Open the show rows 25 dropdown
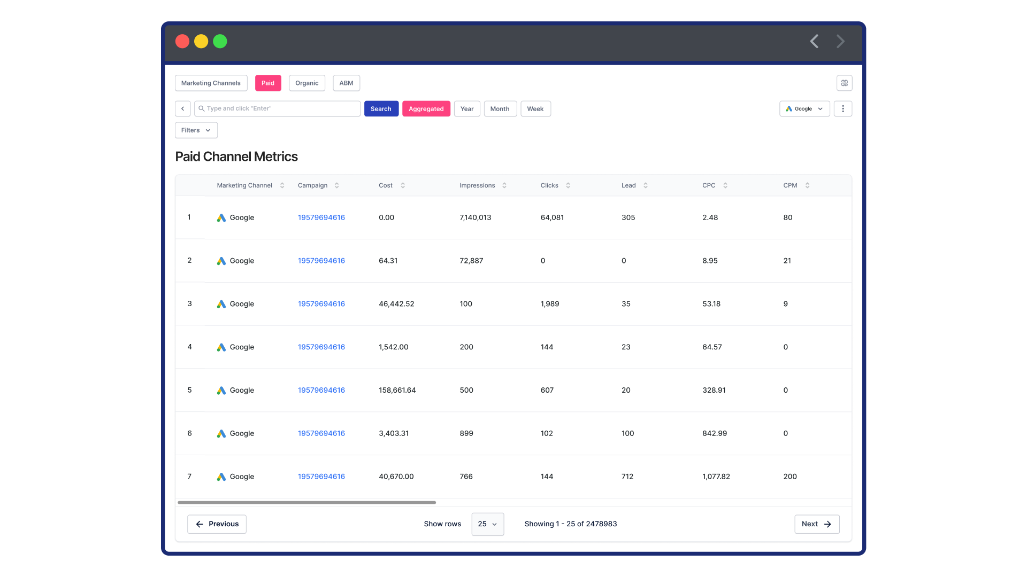 point(487,524)
